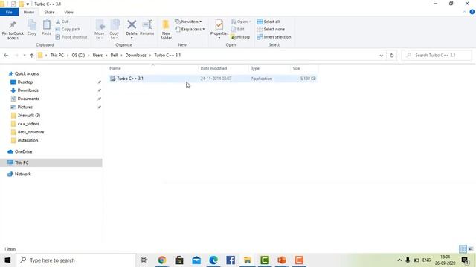The image size is (476, 267).
Task: Open the 2newurls (3) folder
Action: point(29,116)
